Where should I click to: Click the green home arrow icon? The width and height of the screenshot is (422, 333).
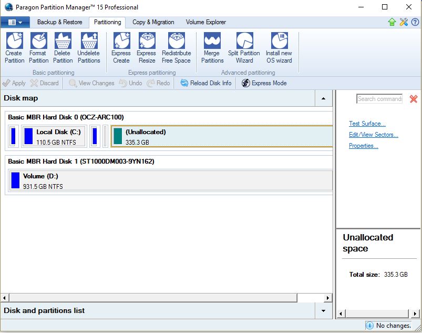point(392,22)
